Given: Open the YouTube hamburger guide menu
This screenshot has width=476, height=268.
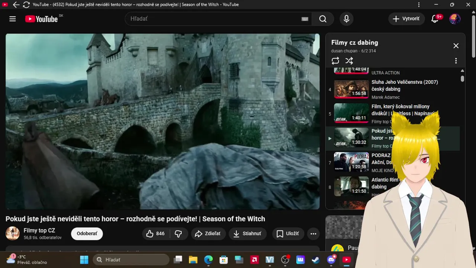Looking at the screenshot, I should (13, 19).
